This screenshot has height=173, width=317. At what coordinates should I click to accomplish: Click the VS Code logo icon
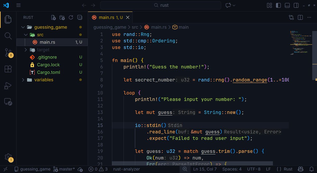(x=6, y=5)
